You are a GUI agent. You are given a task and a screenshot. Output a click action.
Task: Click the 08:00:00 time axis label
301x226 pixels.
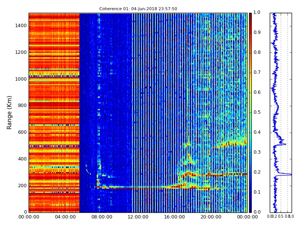pos(102,217)
